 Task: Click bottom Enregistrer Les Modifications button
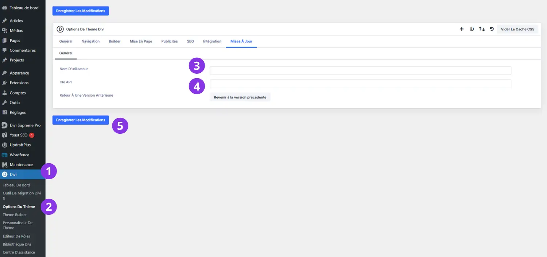pos(81,120)
